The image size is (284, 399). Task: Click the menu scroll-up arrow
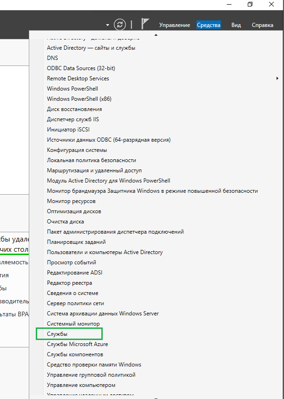156,35
